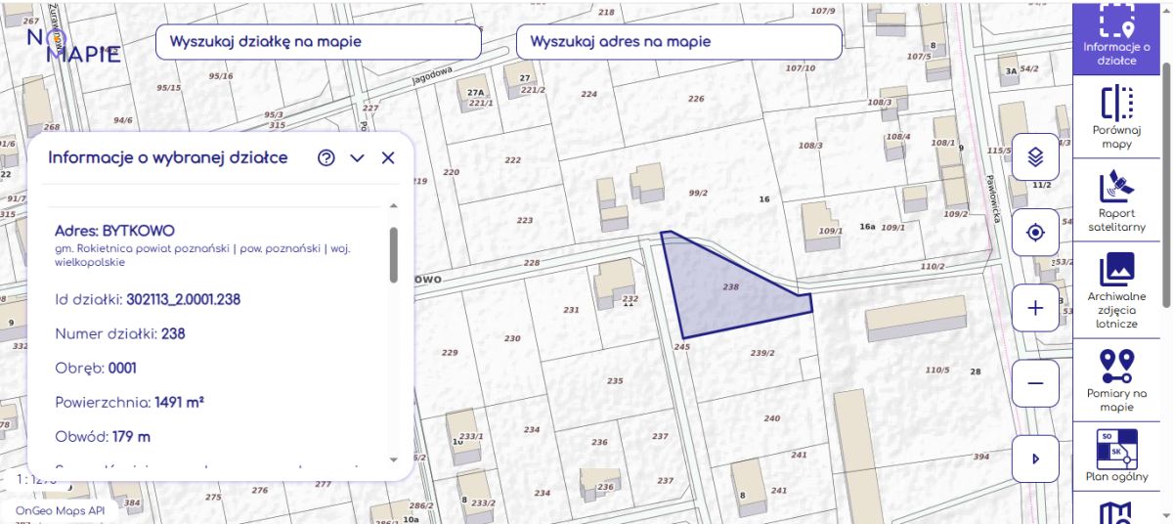Image resolution: width=1173 pixels, height=524 pixels.
Task: Expand the side arrow play button
Action: tap(1036, 458)
